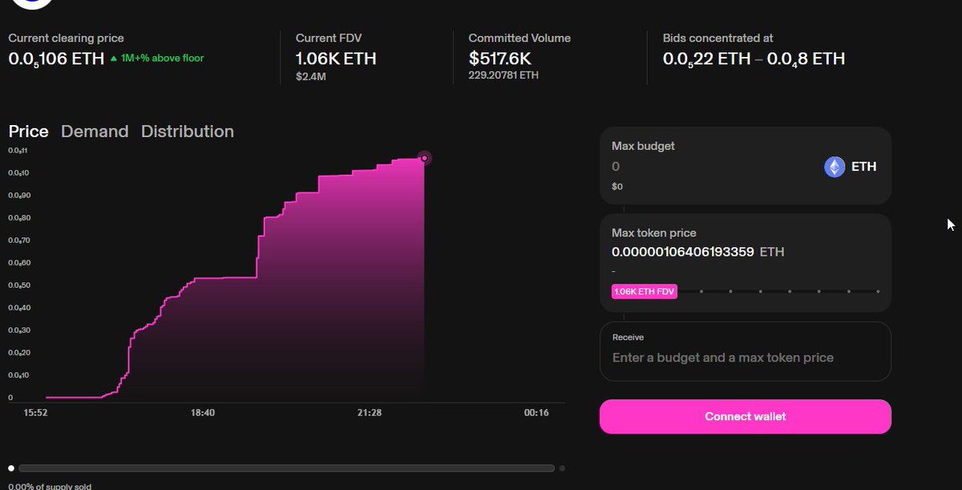
Task: Click the round token logo at the top left
Action: click(x=32, y=3)
